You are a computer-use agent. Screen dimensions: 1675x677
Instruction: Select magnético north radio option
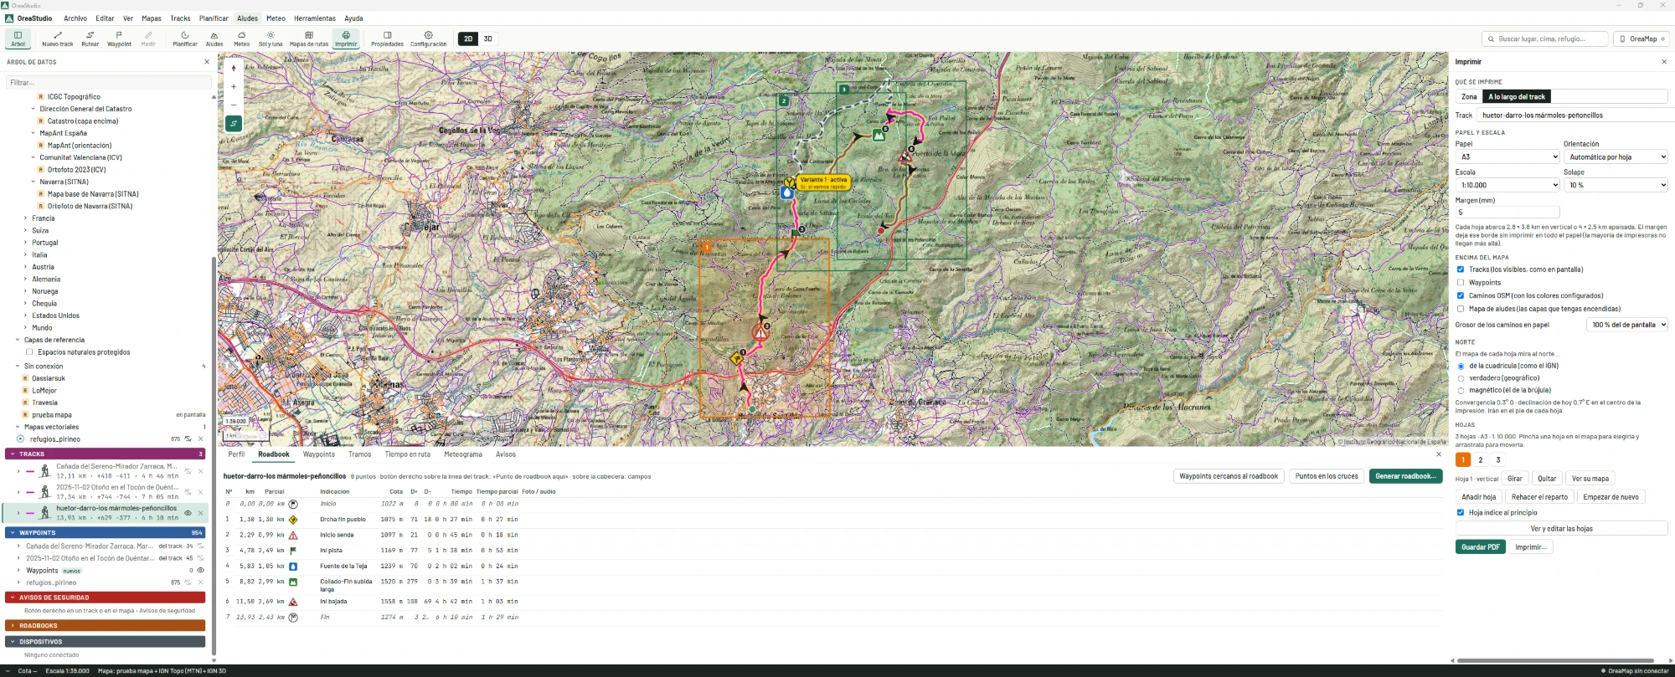1461,391
